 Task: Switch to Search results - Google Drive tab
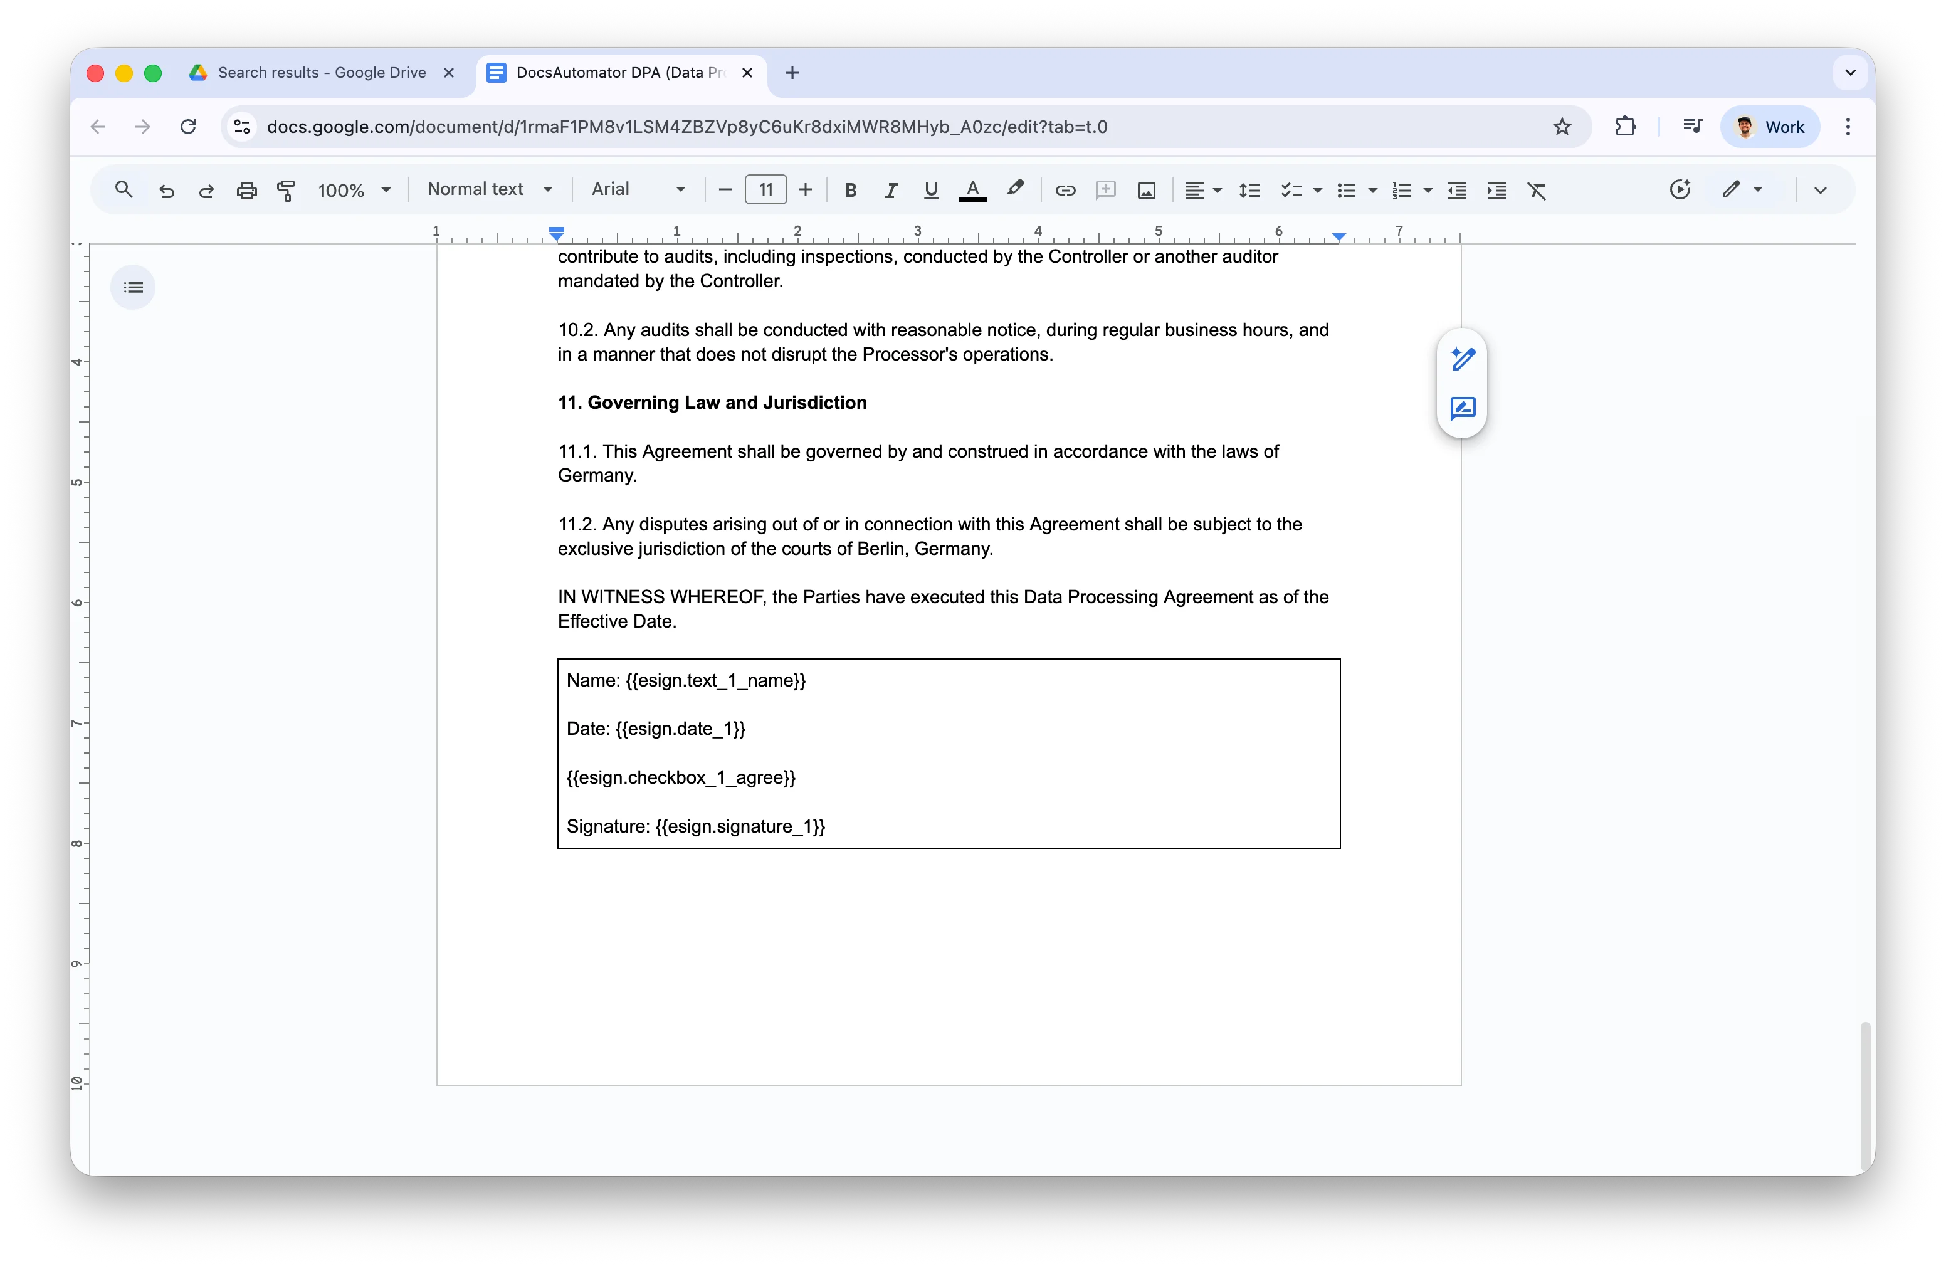(322, 73)
